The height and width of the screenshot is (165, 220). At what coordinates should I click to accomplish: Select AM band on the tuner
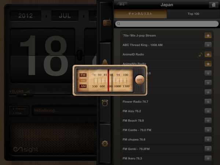click(x=83, y=86)
